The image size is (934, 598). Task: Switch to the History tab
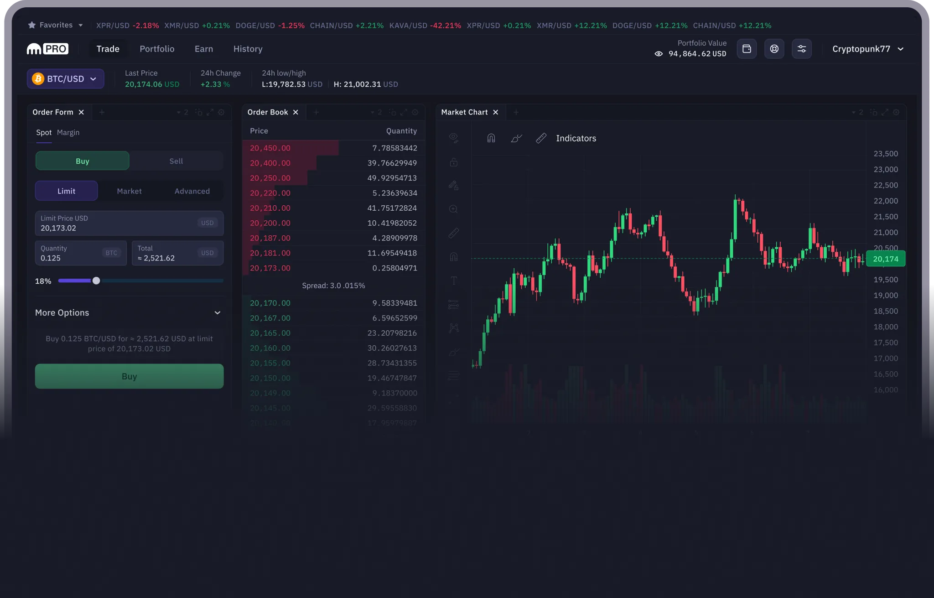(x=247, y=48)
